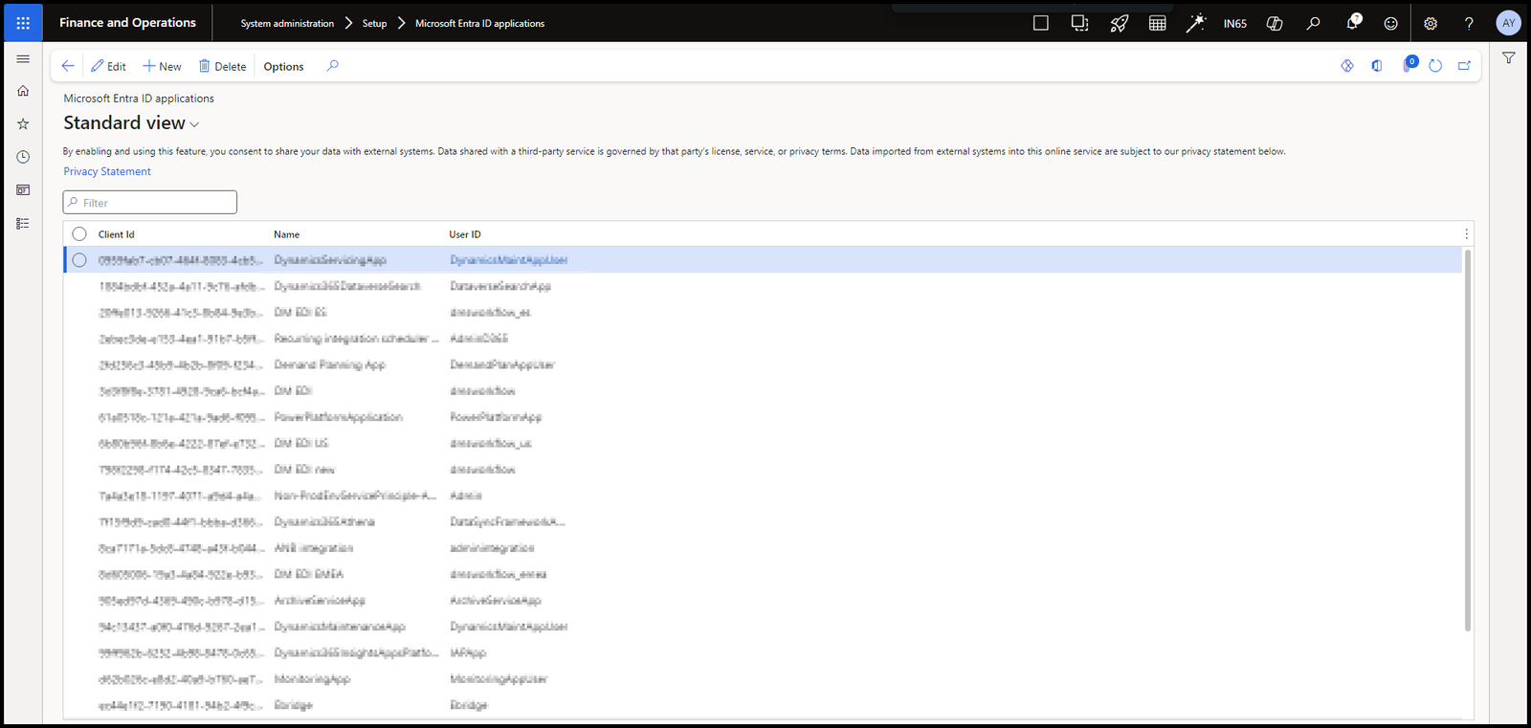Open attachments paperclip with 0 badge
The image size is (1531, 728).
pyautogui.click(x=1409, y=64)
